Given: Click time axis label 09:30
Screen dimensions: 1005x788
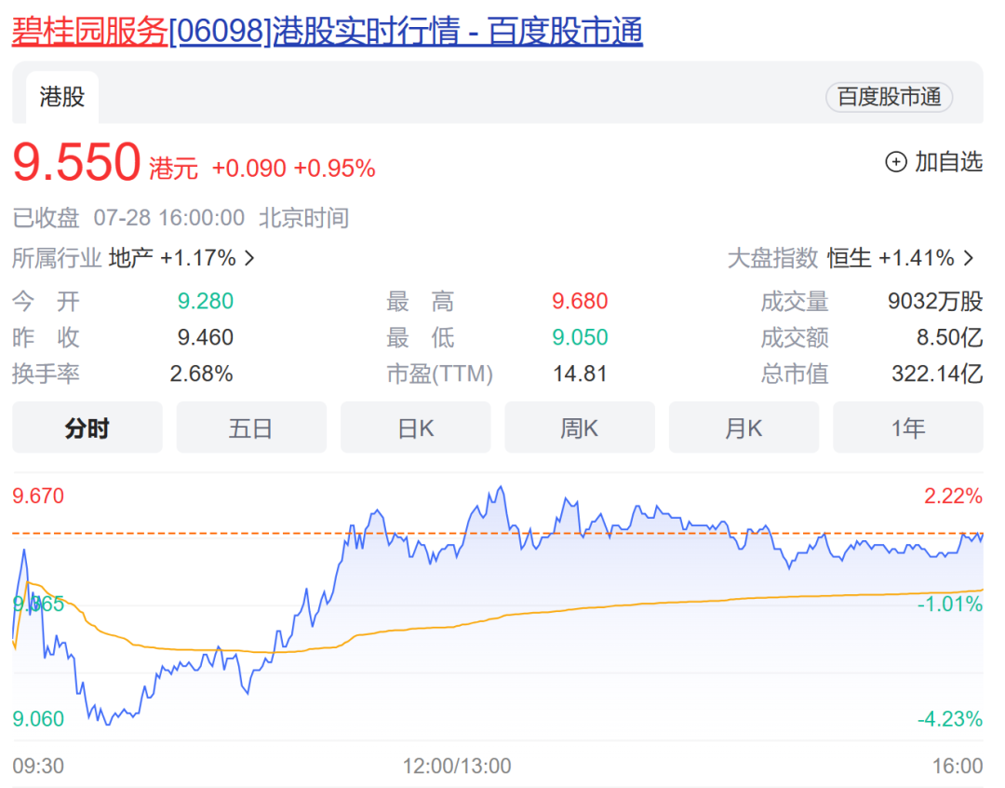Looking at the screenshot, I should pos(38,766).
